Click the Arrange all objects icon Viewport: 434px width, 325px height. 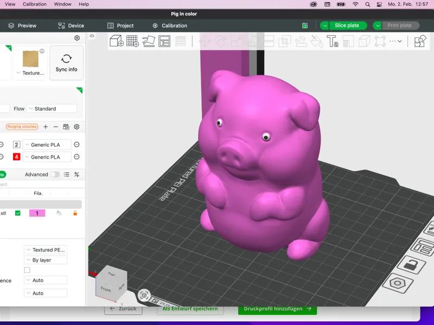(164, 41)
